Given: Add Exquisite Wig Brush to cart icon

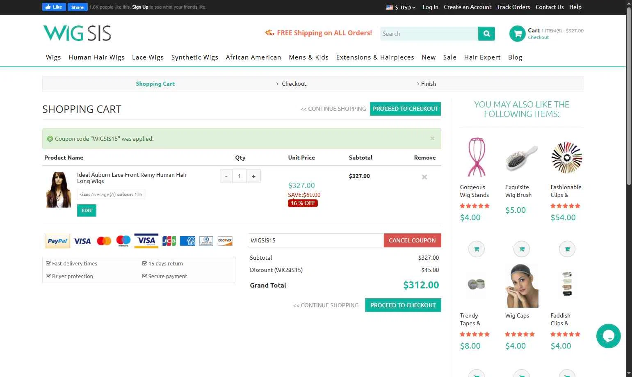Looking at the screenshot, I should tap(522, 249).
